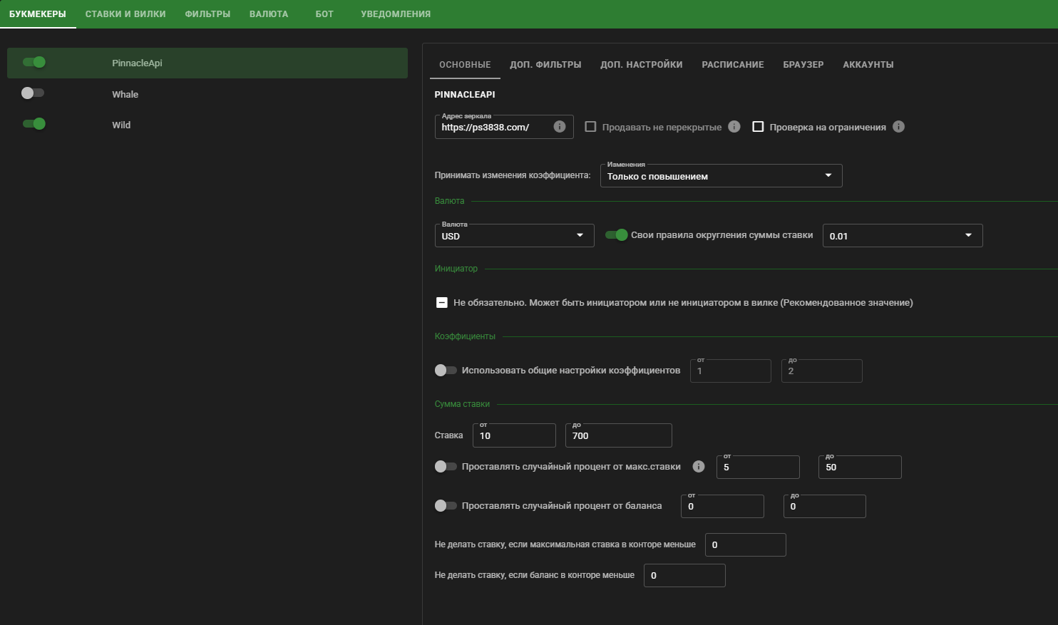Check 'Проверка на ограничения' checkbox

(758, 127)
